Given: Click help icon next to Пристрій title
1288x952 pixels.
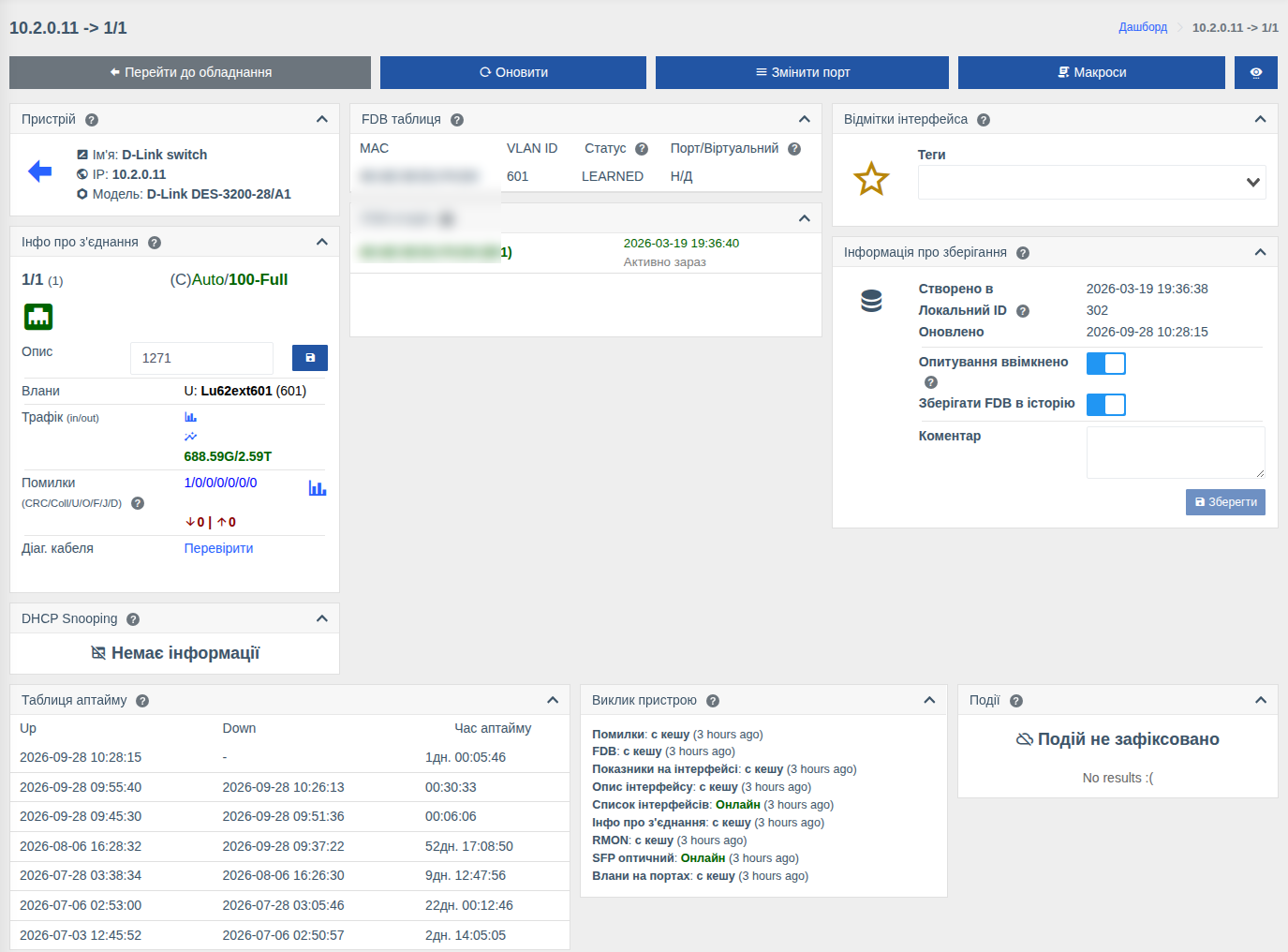Looking at the screenshot, I should [92, 120].
